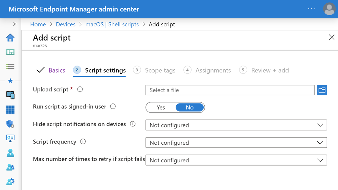Open Endpoint security shield icon
Screen dimensions: 338x190
coord(10,124)
